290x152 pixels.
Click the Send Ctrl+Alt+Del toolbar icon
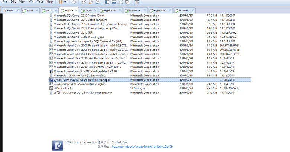[74, 2]
